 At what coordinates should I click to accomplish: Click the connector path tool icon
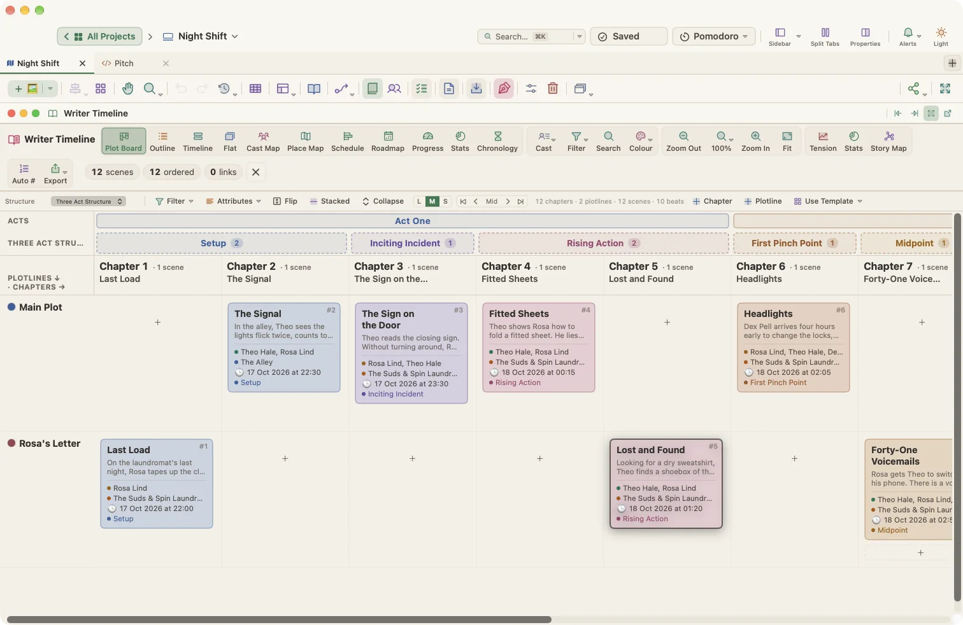[341, 88]
